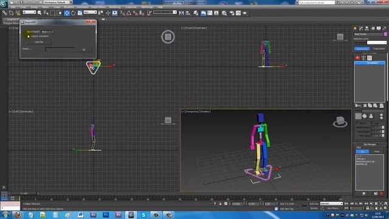Click the Set Key button
389x219 pixels.
coord(314,208)
